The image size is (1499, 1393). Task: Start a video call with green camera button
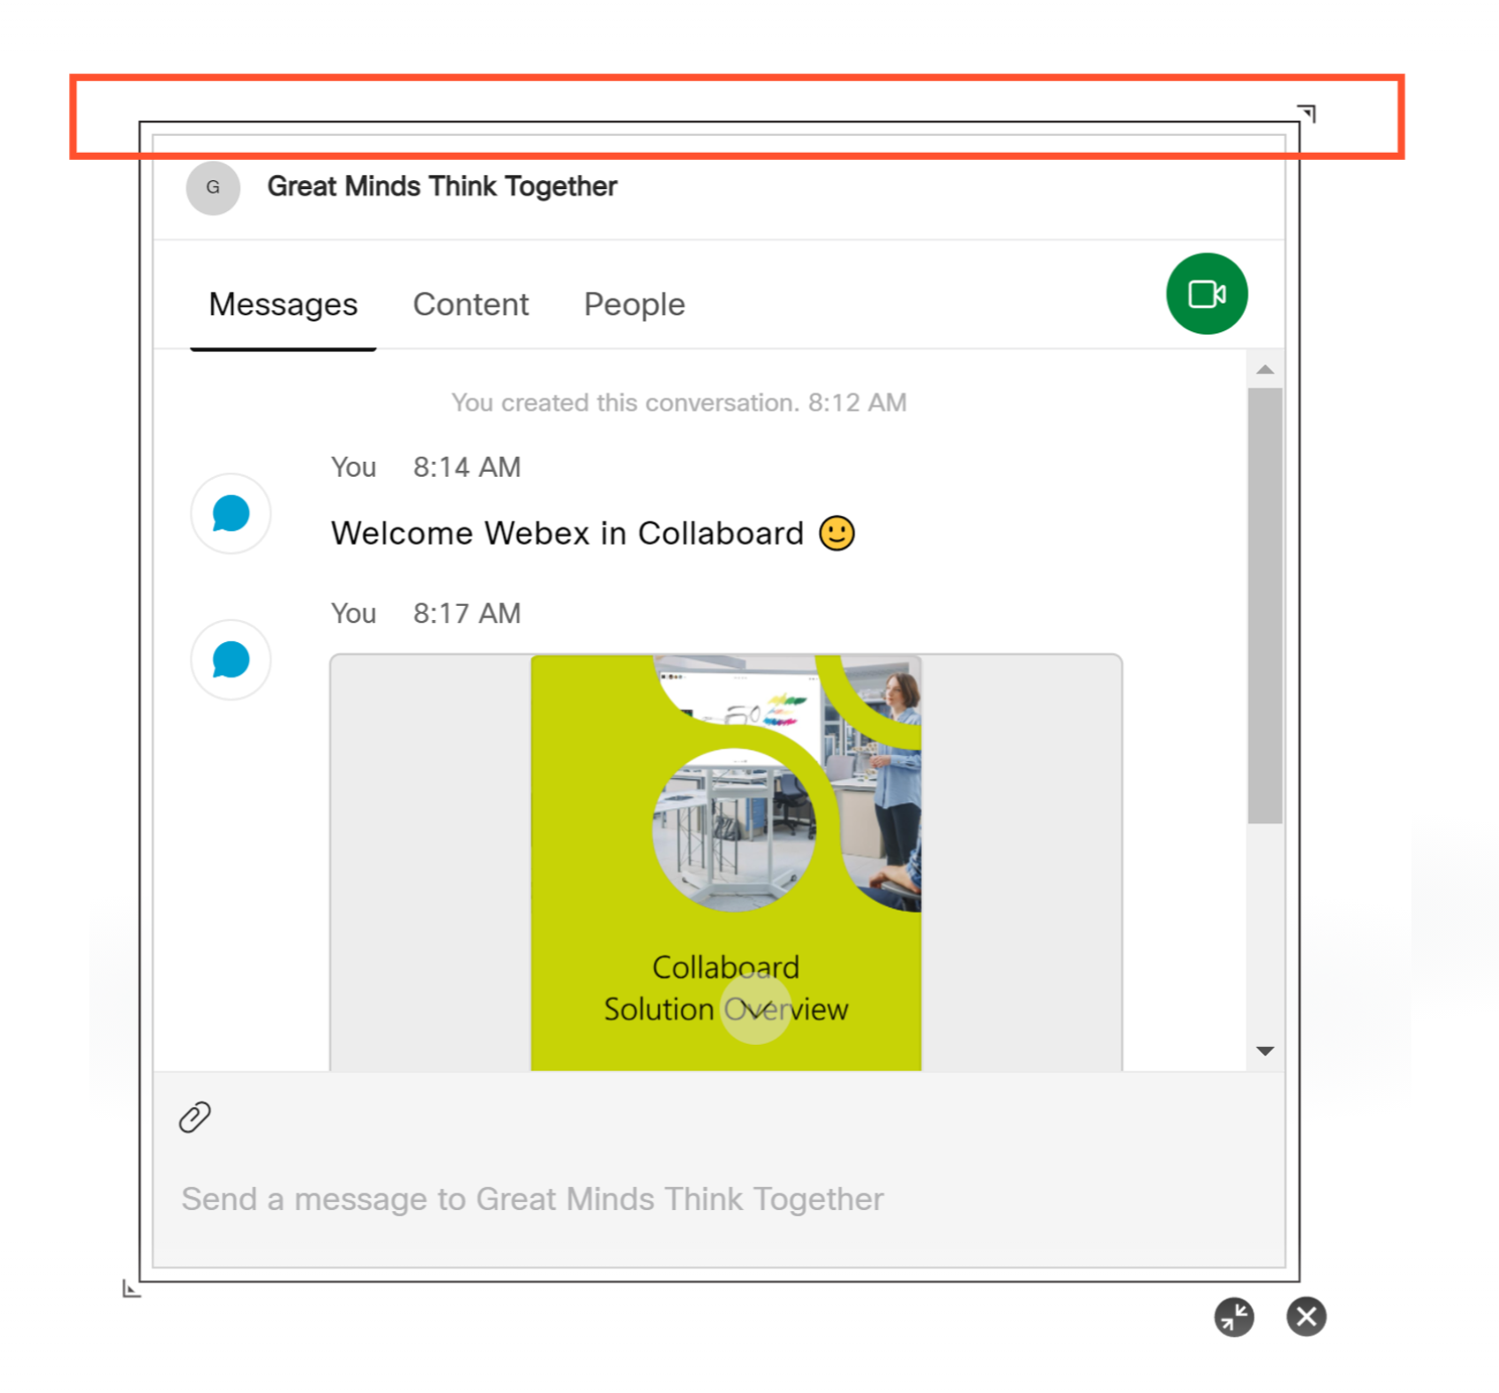(1206, 293)
